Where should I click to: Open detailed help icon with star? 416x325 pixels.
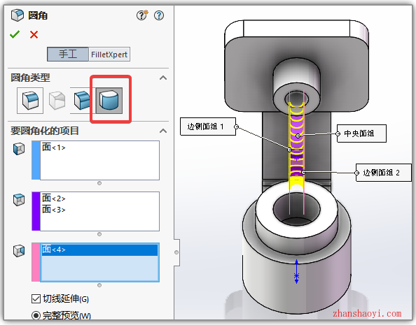(x=142, y=15)
